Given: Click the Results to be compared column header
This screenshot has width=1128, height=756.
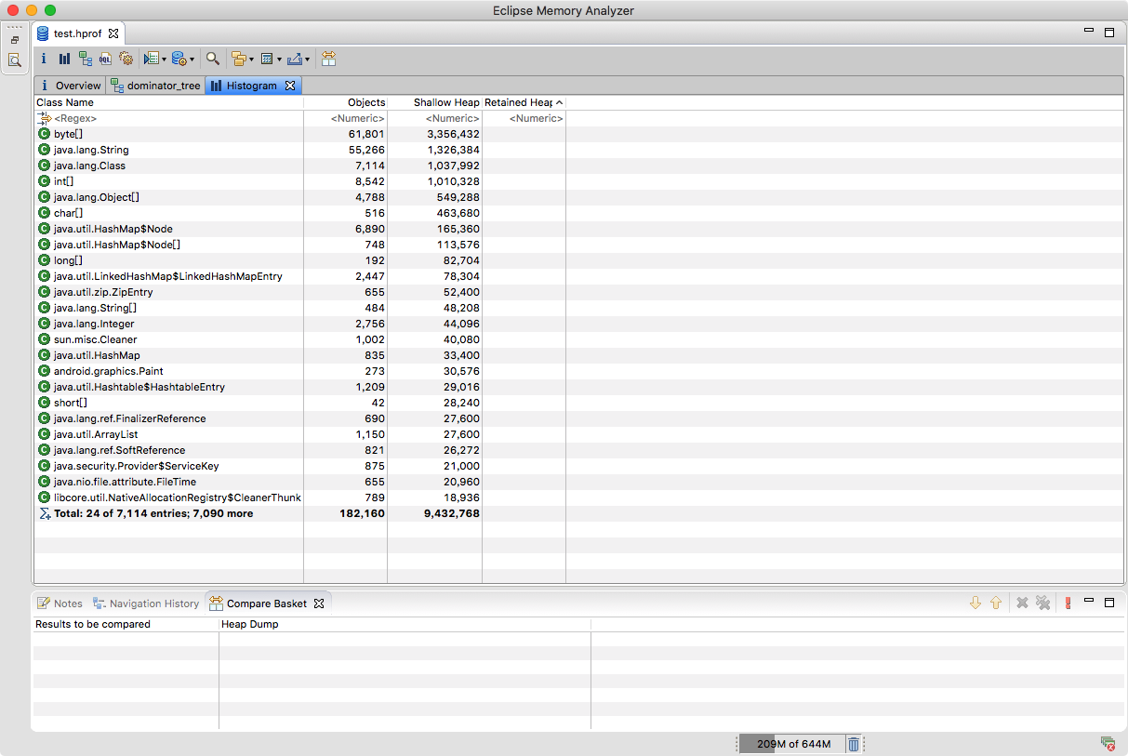Looking at the screenshot, I should coord(126,624).
